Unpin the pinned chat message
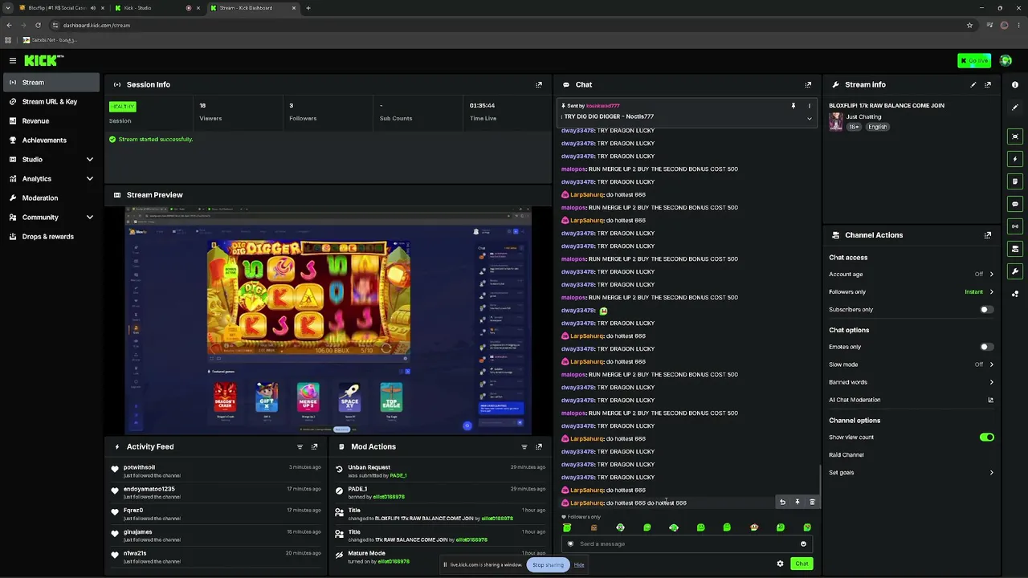This screenshot has height=578, width=1028. pos(793,106)
